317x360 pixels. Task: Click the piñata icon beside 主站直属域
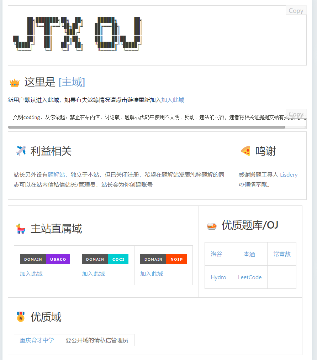(21, 228)
